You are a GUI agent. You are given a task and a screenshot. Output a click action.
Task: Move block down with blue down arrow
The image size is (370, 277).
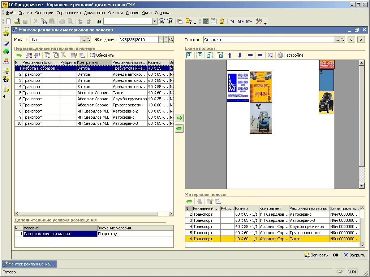click(x=240, y=55)
